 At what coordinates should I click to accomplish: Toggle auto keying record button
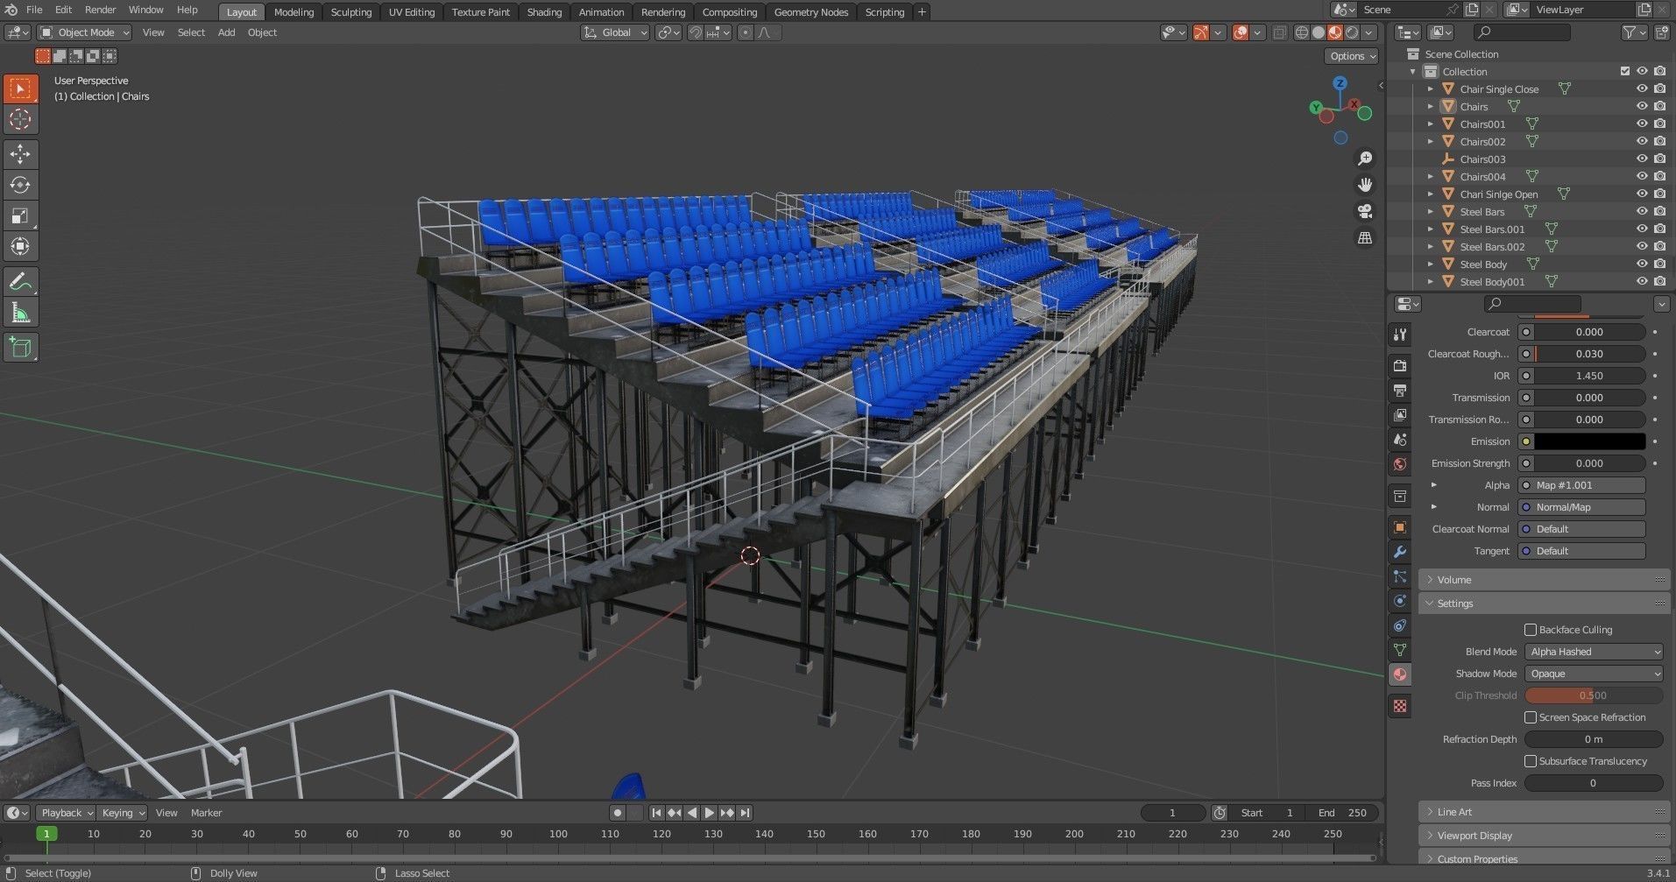pyautogui.click(x=618, y=813)
